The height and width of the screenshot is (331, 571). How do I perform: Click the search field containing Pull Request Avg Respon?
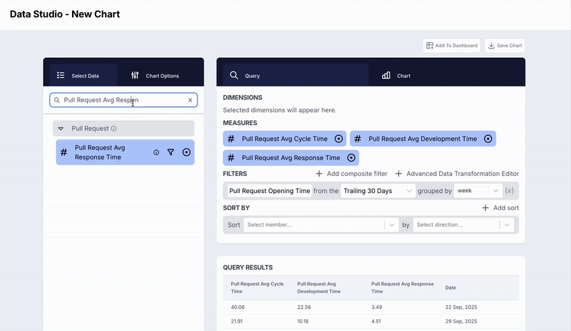point(123,100)
